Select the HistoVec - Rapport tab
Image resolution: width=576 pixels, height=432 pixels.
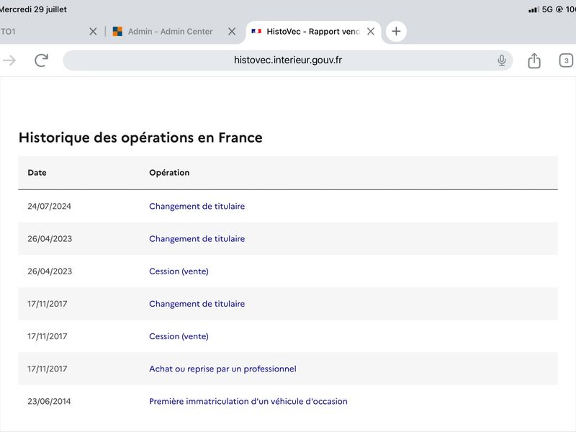click(x=313, y=32)
